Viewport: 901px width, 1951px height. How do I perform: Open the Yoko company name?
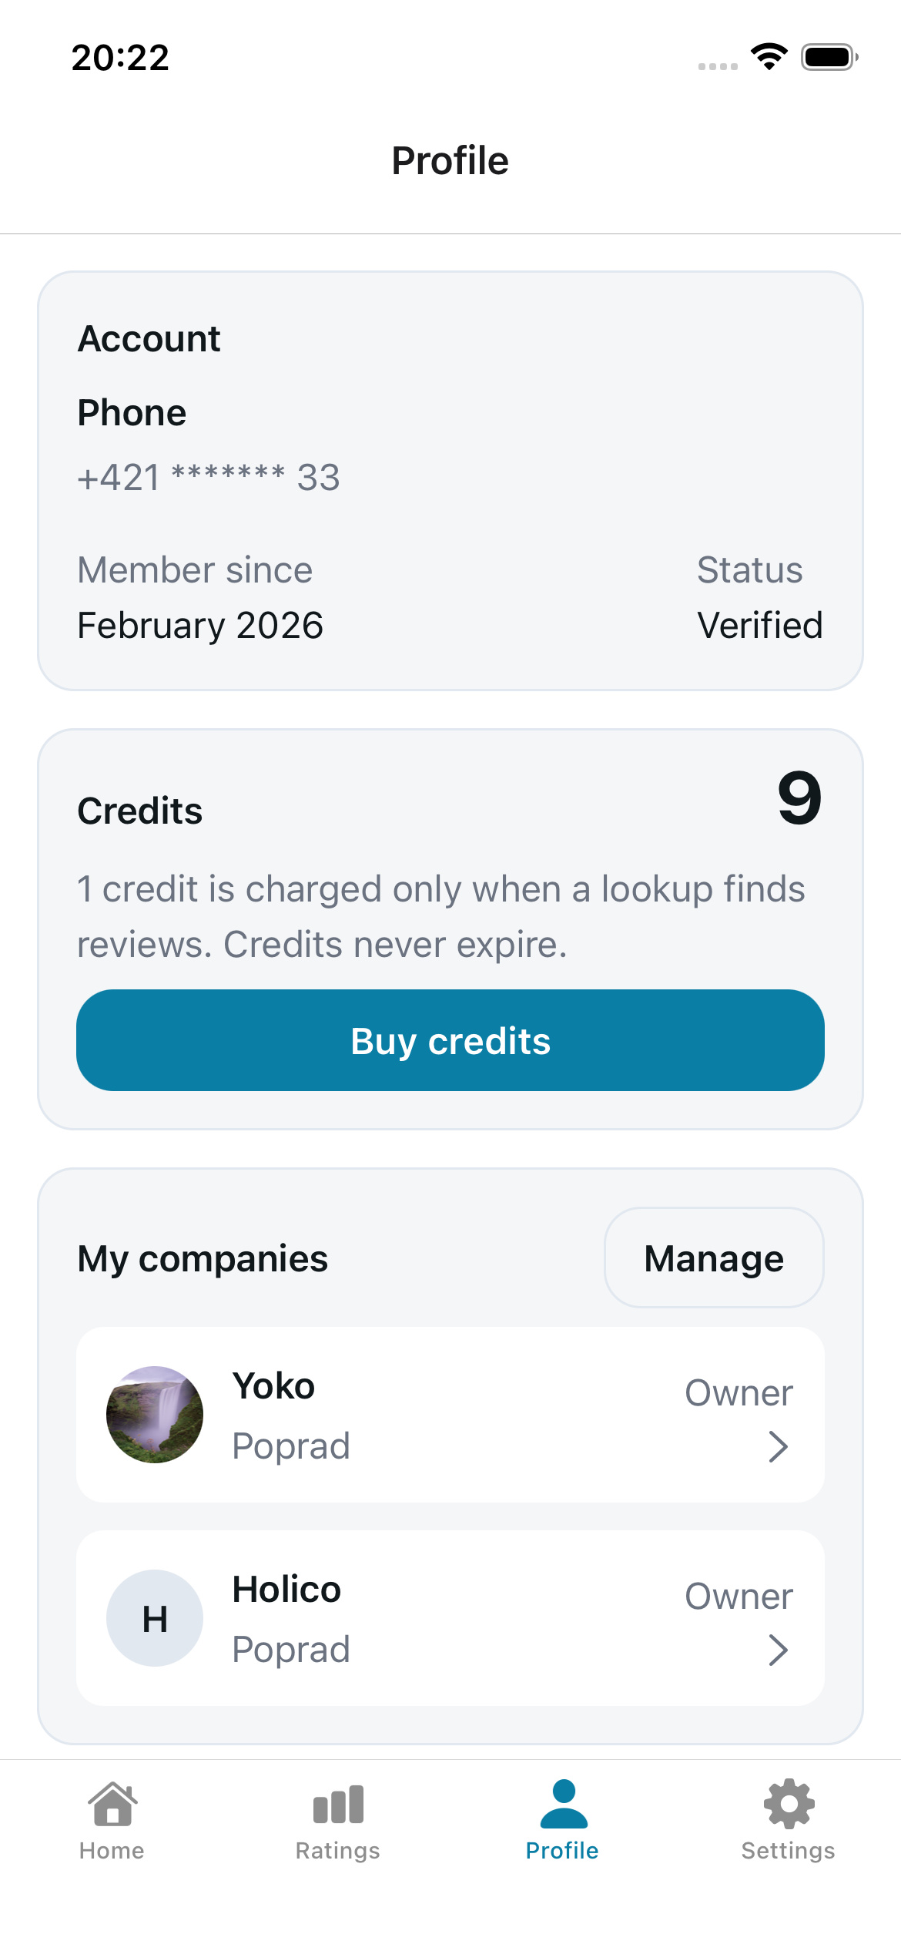(273, 1386)
